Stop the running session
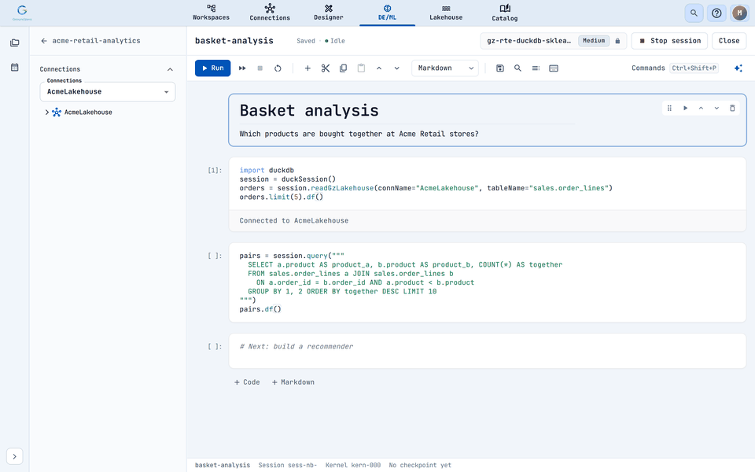 (669, 41)
